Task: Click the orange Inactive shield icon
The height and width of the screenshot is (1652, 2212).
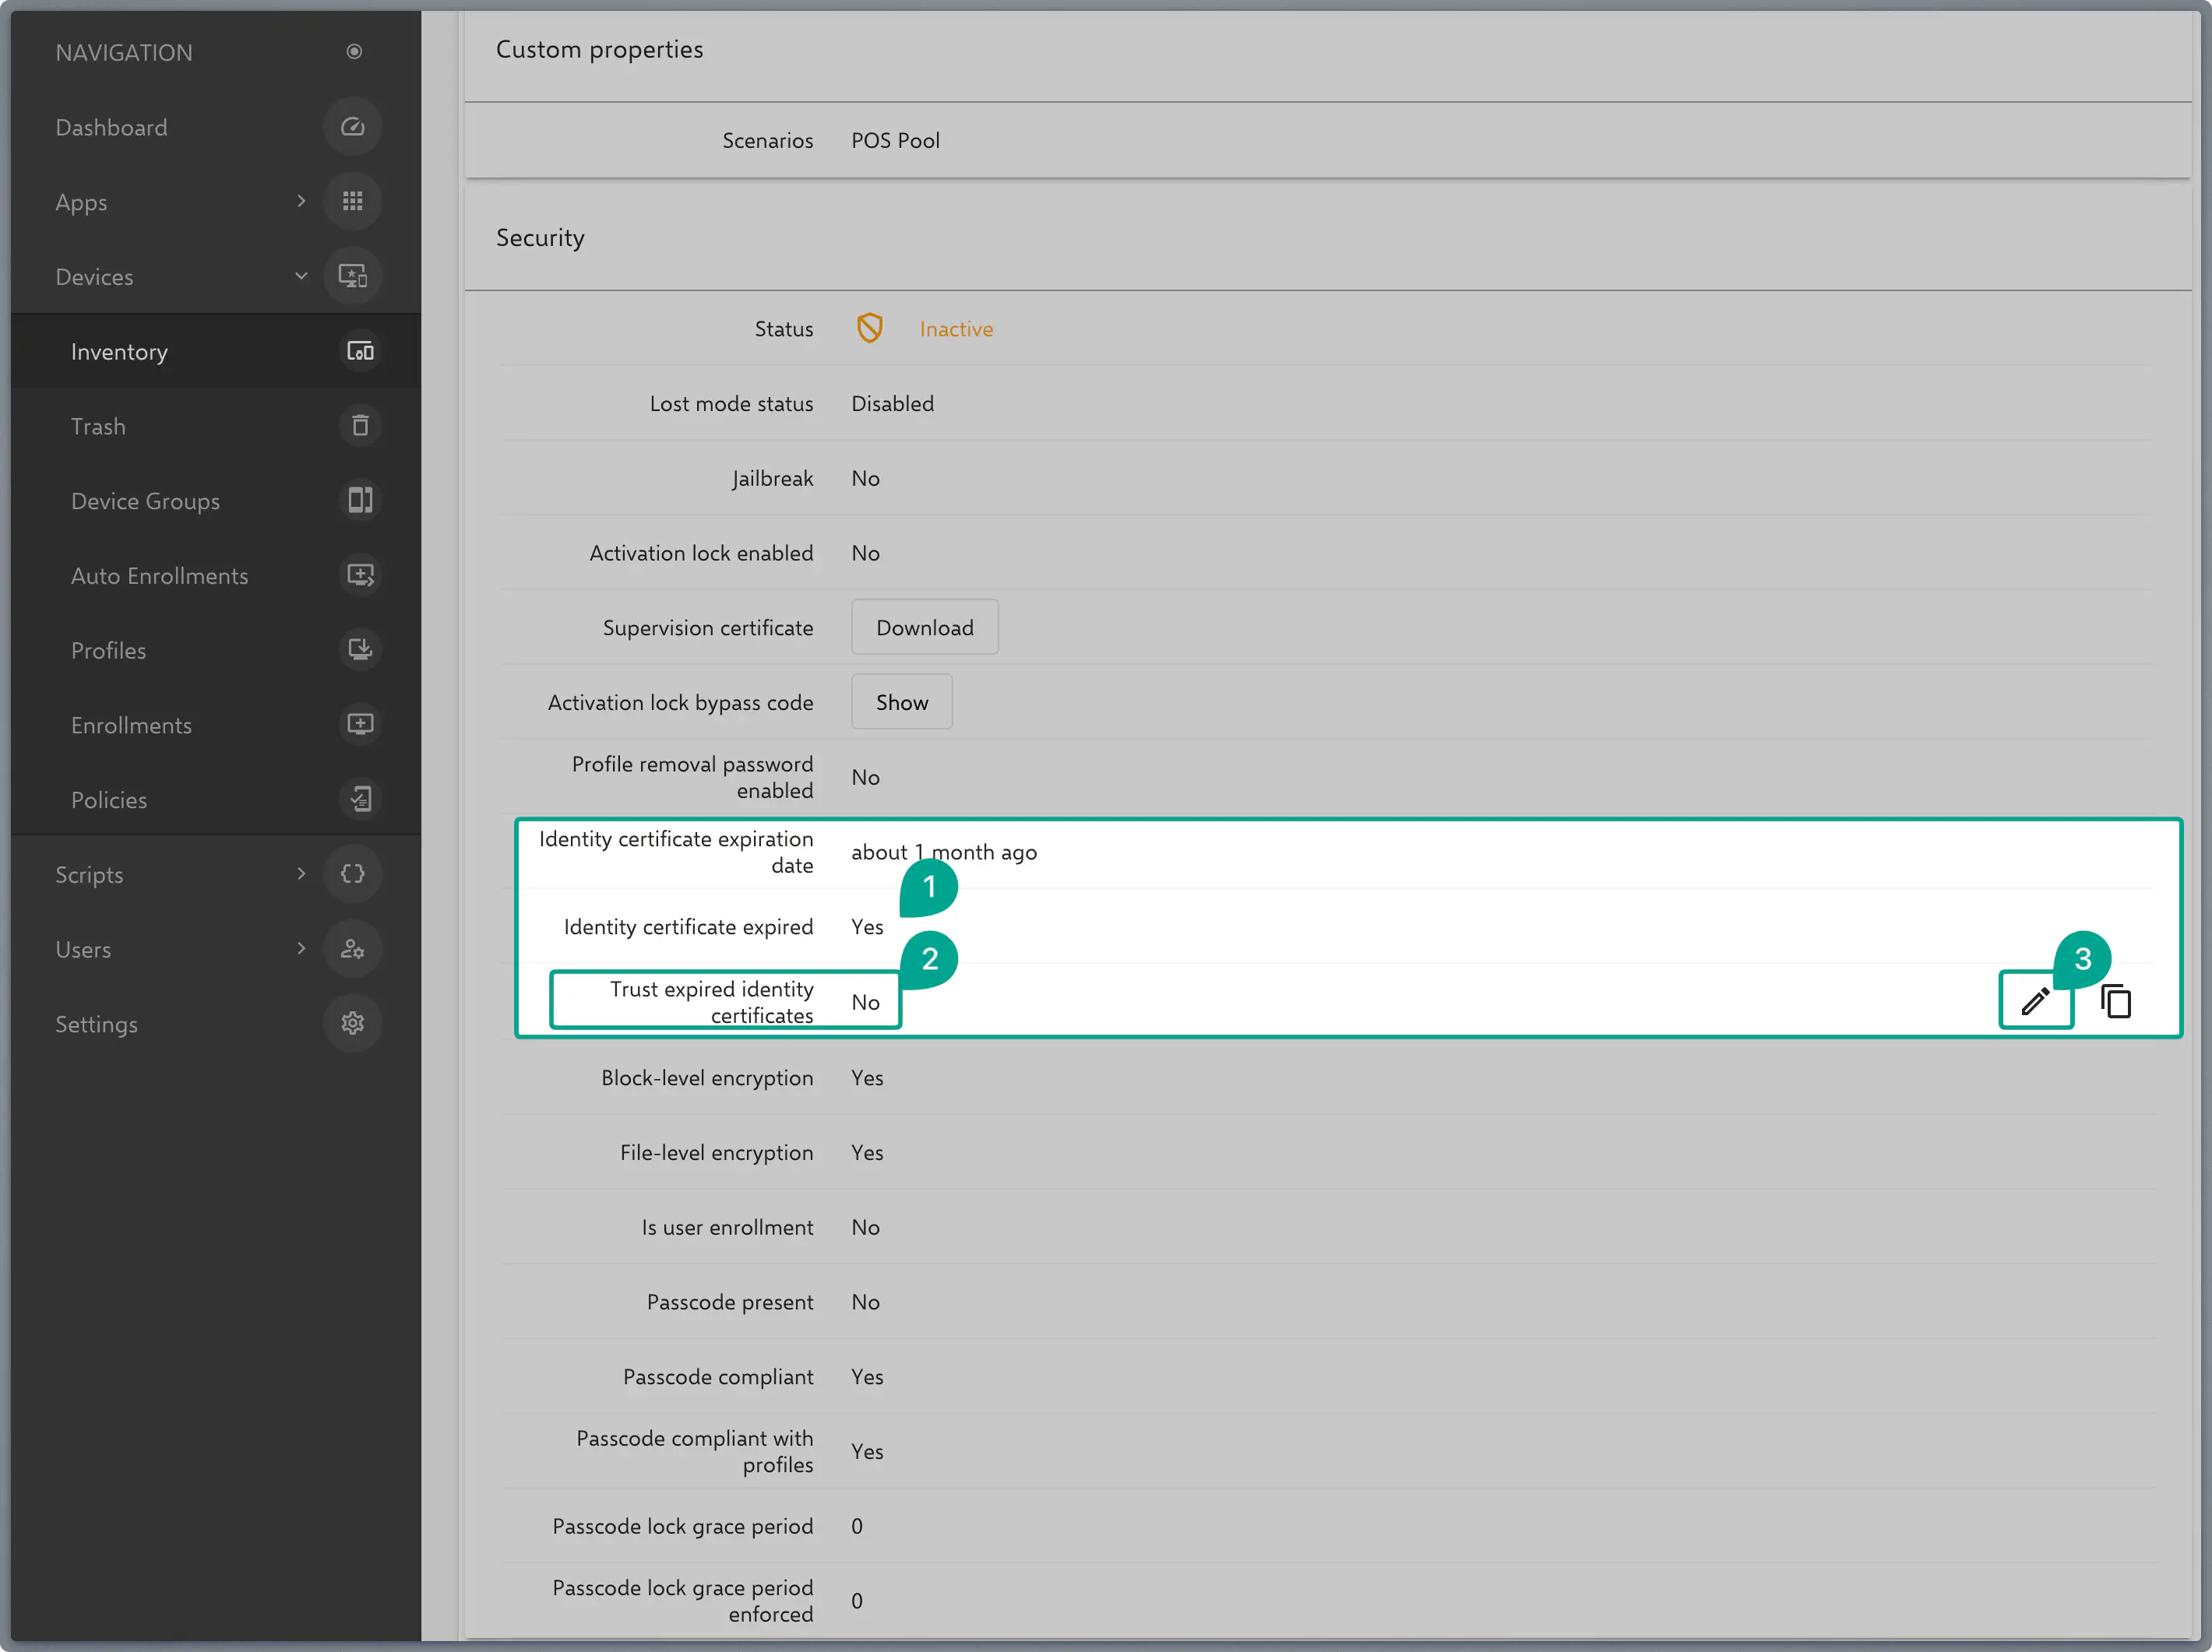Action: click(869, 329)
